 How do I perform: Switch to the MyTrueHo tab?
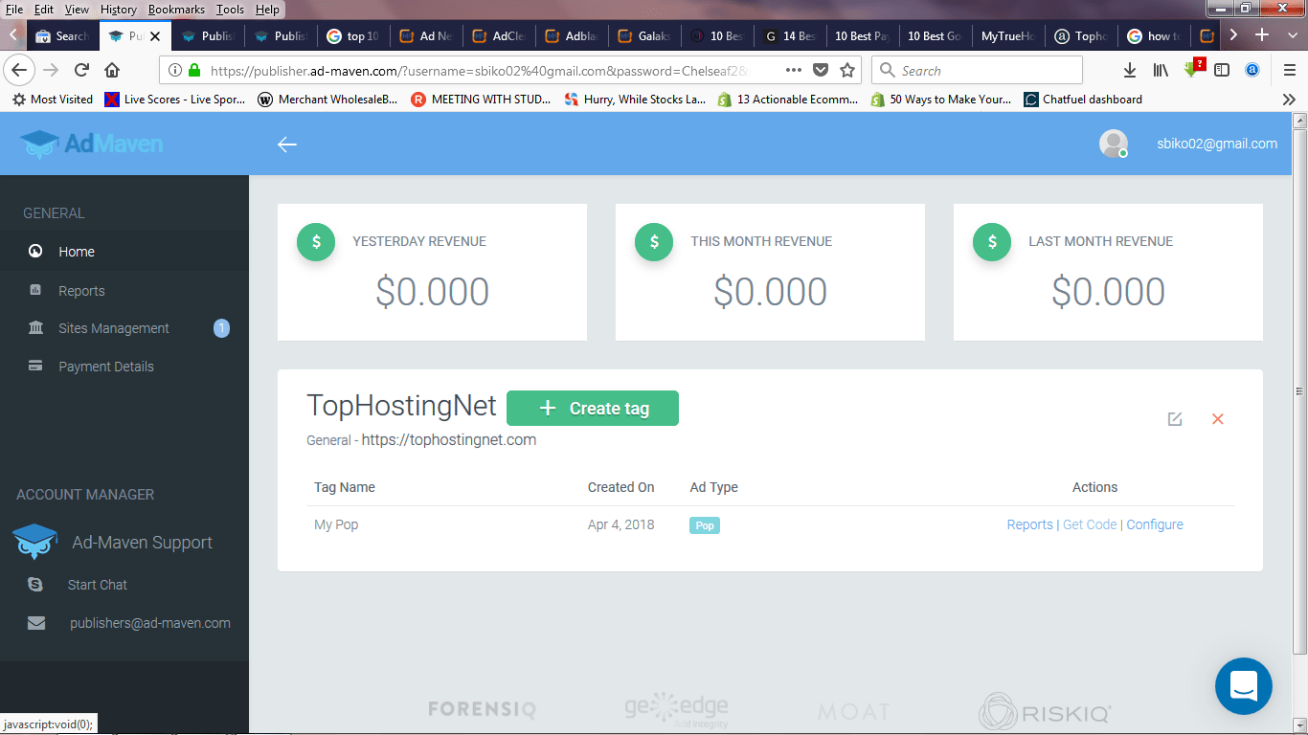coord(1008,36)
